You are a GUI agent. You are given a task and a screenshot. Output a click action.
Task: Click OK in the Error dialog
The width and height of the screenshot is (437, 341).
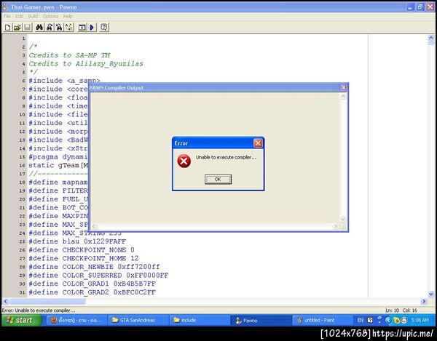point(218,179)
